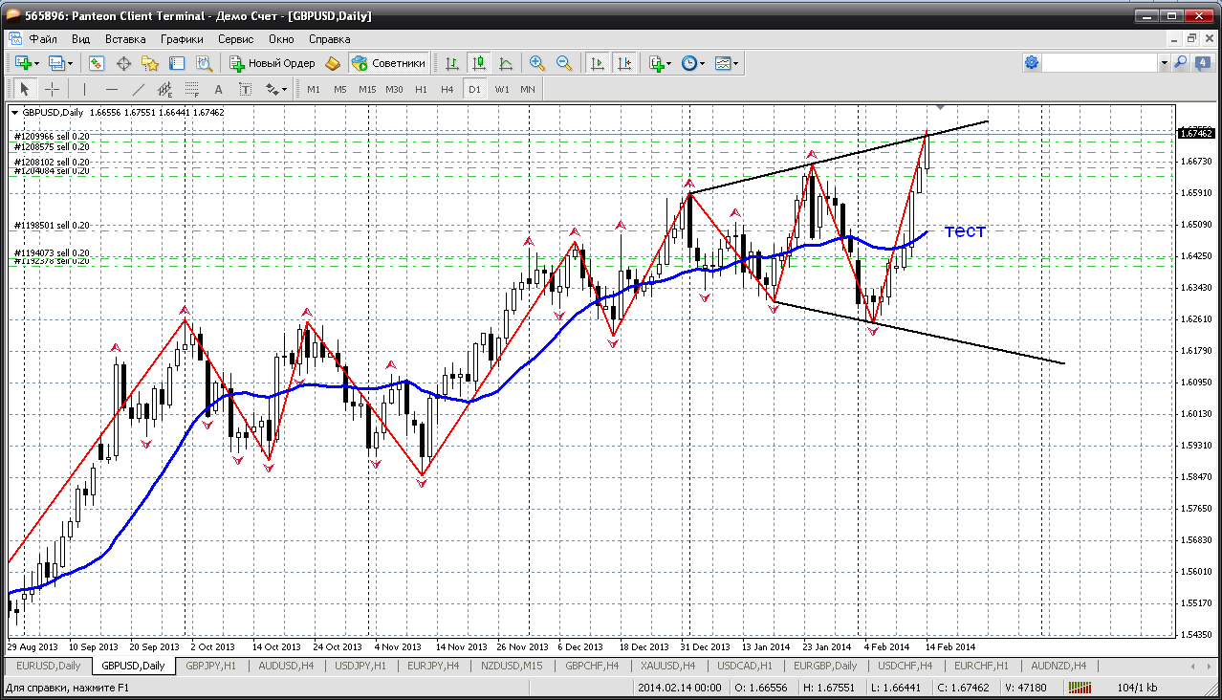The width and height of the screenshot is (1222, 700).
Task: Open the Profiles toolbar icon
Action: pos(58,63)
